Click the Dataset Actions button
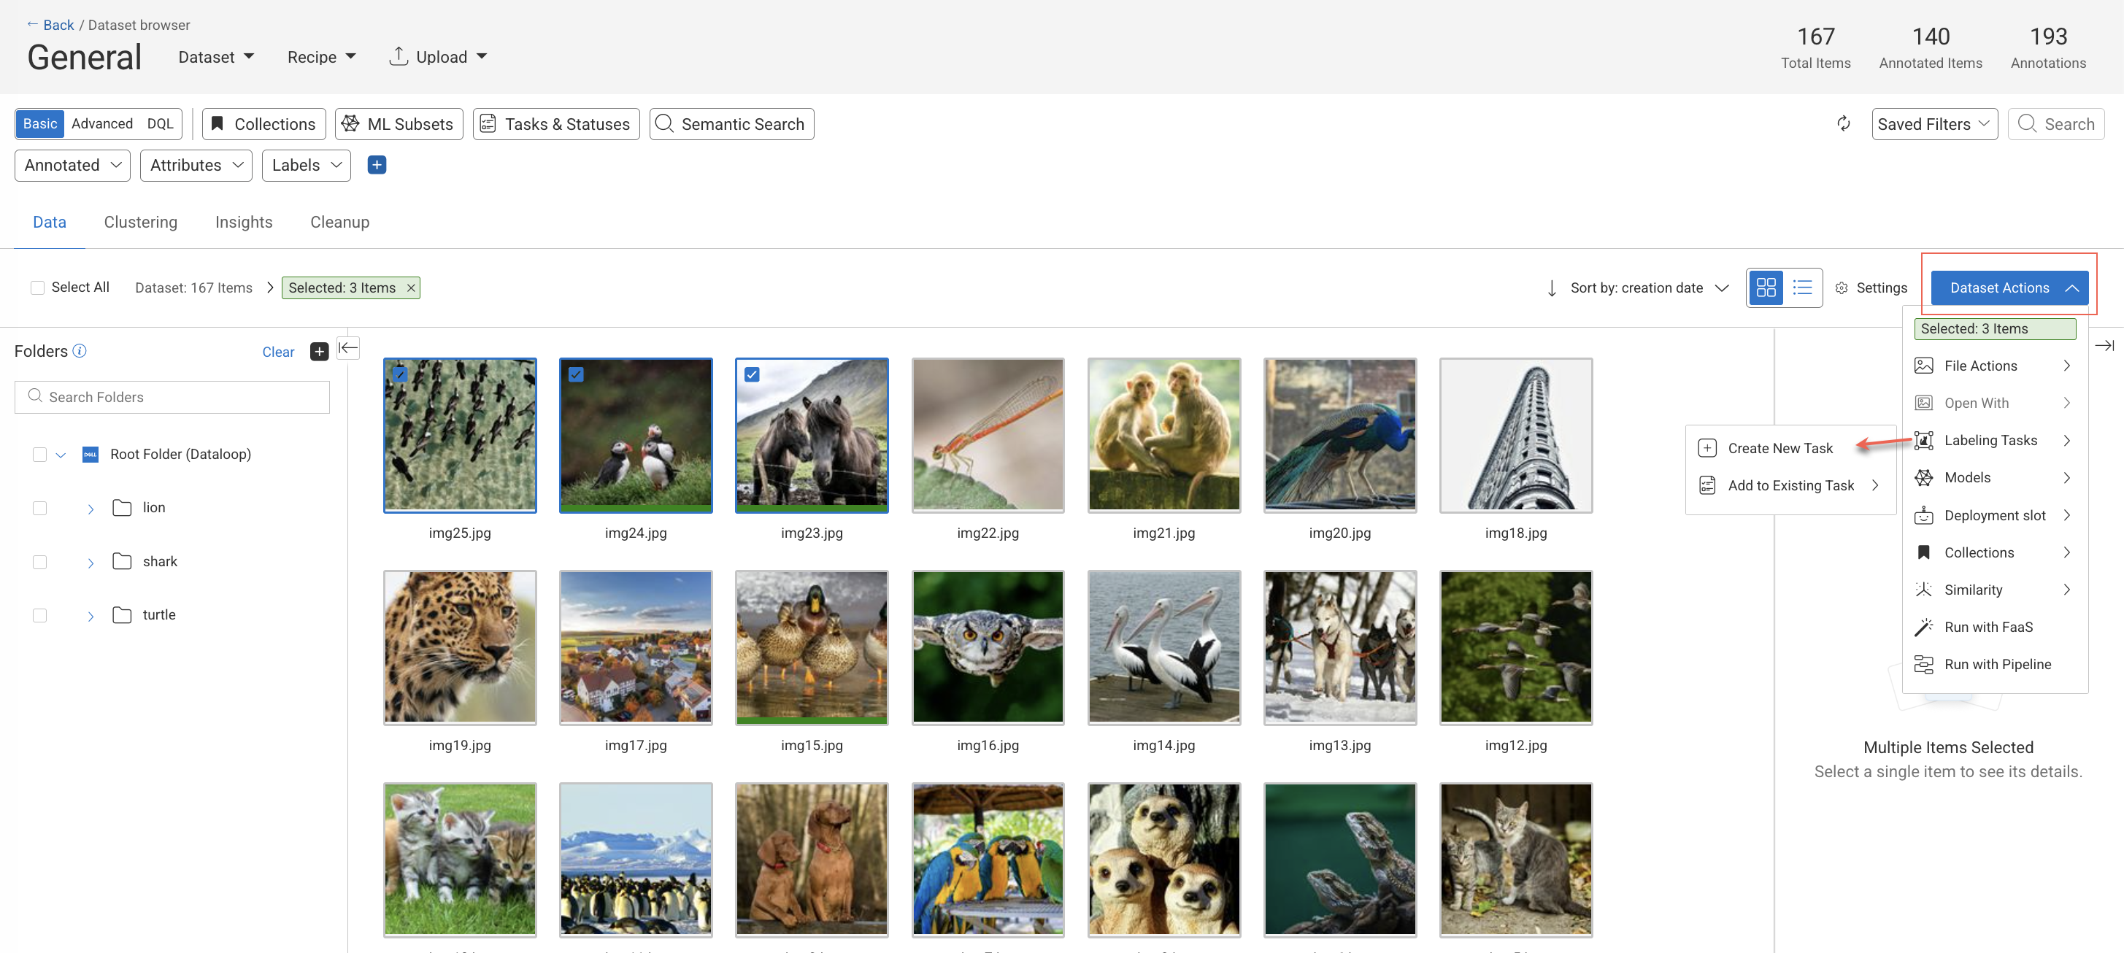This screenshot has width=2124, height=953. [x=2009, y=288]
